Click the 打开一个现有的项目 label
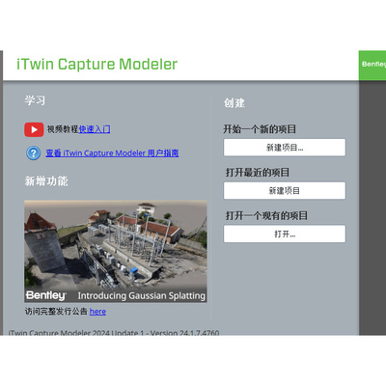The width and height of the screenshot is (386, 386). tap(266, 215)
